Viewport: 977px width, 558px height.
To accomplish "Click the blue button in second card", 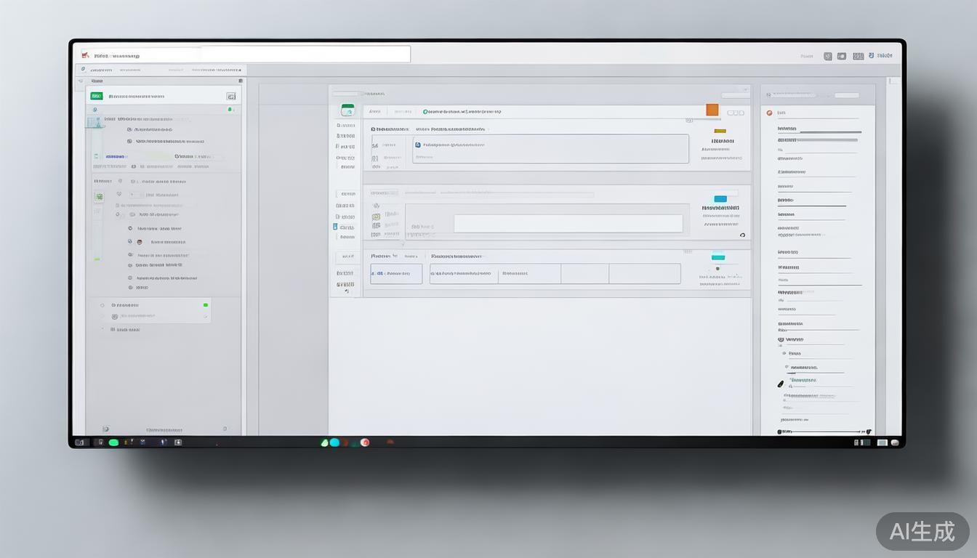I will [720, 198].
